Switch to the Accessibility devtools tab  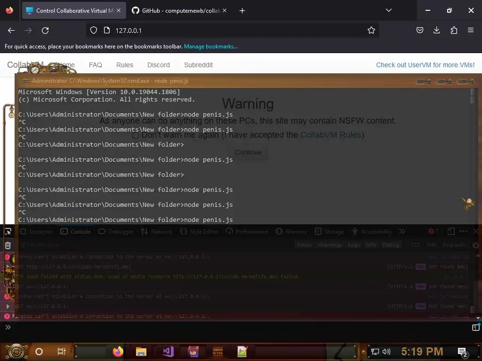tap(372, 231)
